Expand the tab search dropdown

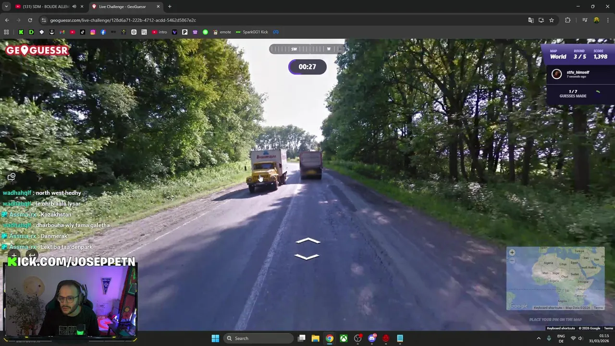pos(6,7)
